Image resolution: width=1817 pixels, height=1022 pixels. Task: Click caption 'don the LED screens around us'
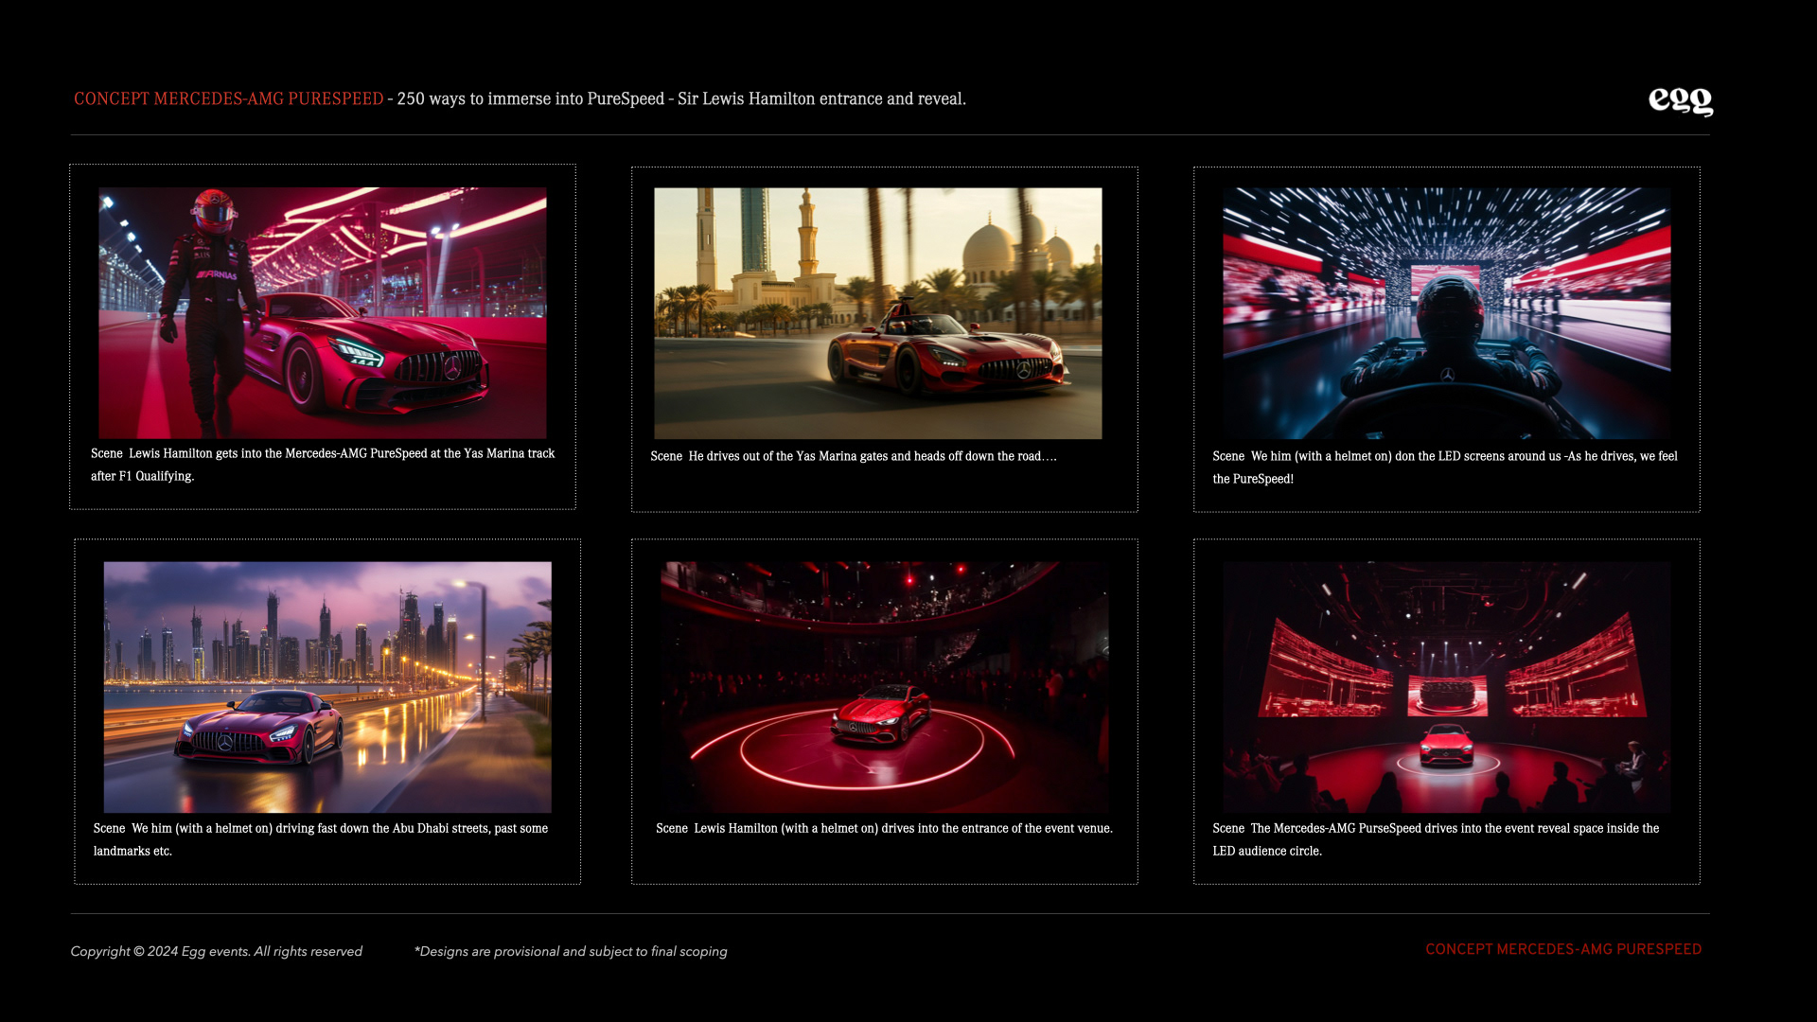click(x=1477, y=456)
